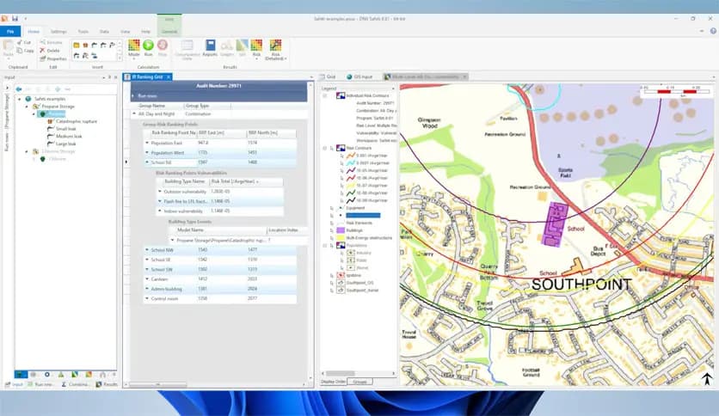Expand the Canteen row

click(x=147, y=279)
